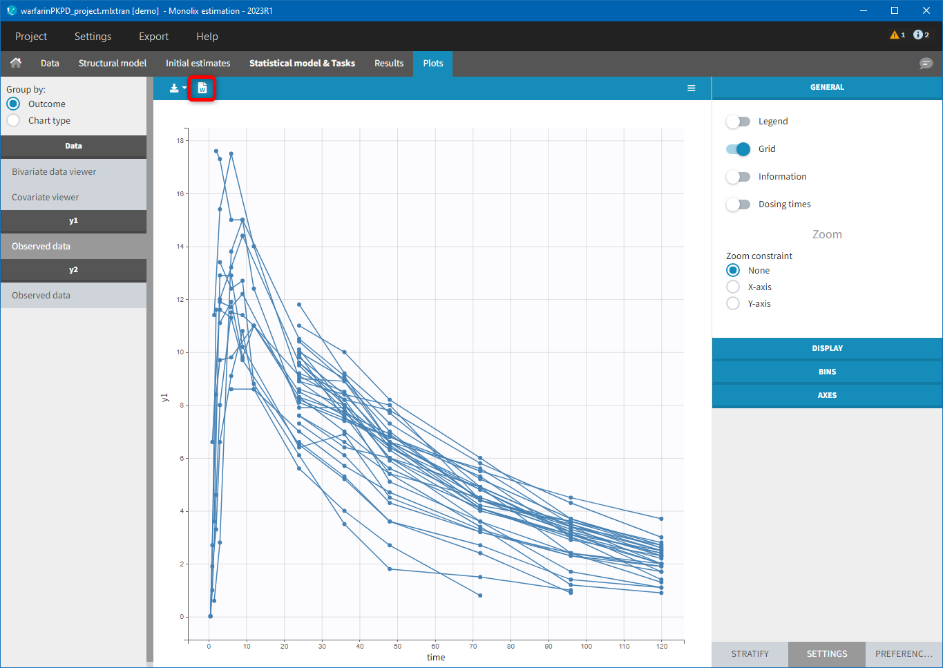Screen dimensions: 943x668
Task: Turn off the Grid toggle
Action: 738,149
